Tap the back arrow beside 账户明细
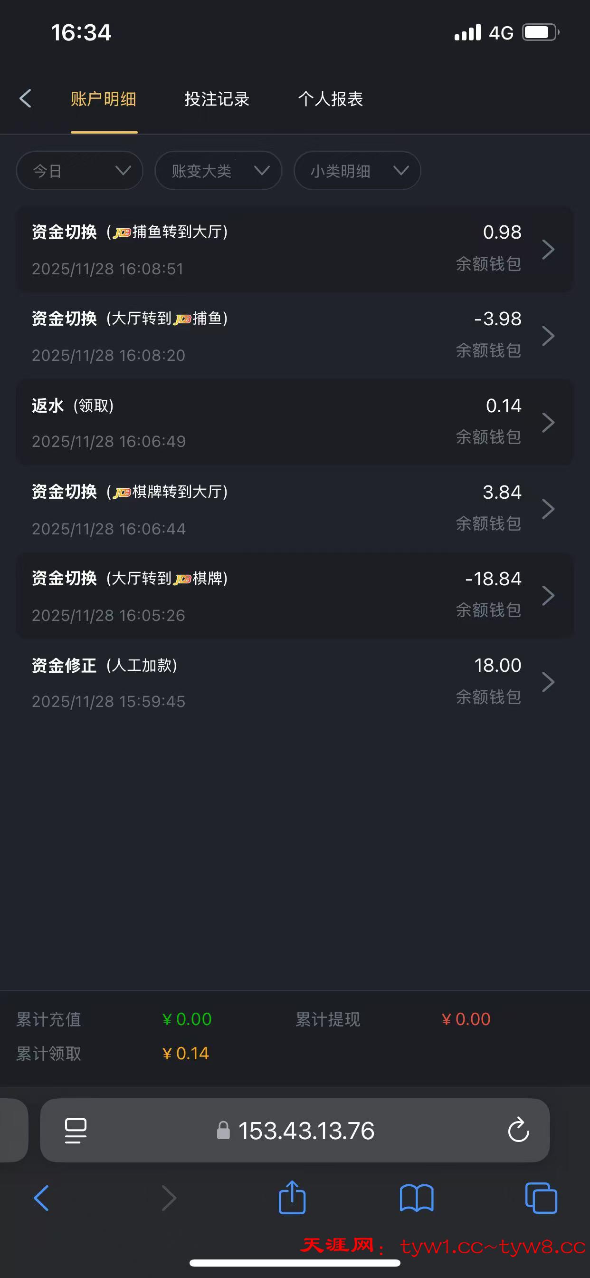 (25, 99)
